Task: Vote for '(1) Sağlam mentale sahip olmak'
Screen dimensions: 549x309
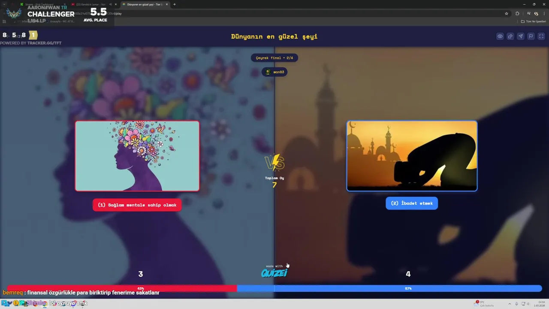Action: [137, 205]
